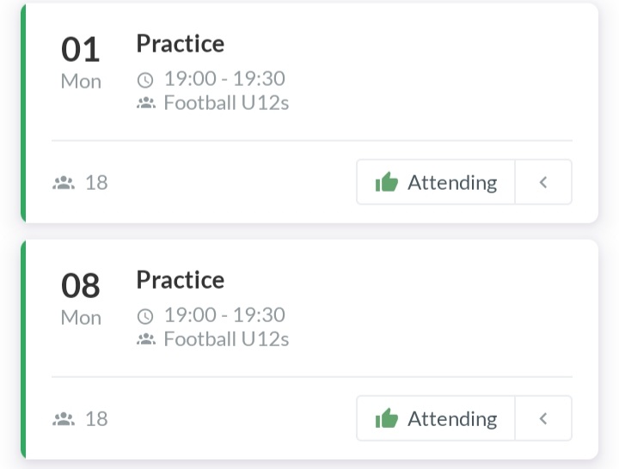The height and width of the screenshot is (469, 619).
Task: Toggle Attending status for 01 Mon practice
Action: point(436,182)
